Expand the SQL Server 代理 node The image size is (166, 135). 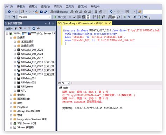click(x=11, y=123)
